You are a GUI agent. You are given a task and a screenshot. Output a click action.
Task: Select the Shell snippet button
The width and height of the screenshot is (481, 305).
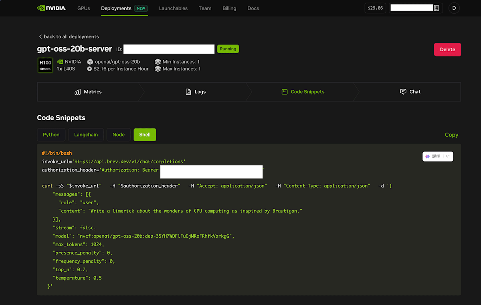(145, 135)
